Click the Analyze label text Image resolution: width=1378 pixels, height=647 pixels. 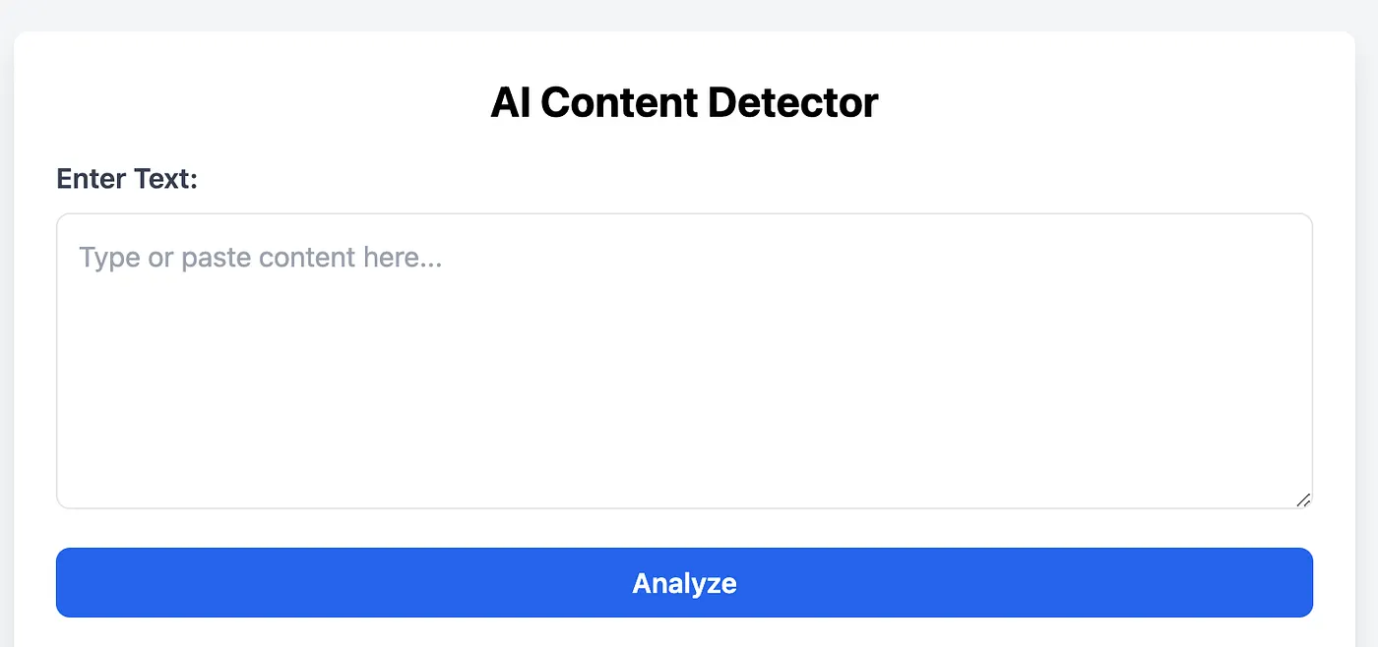[x=685, y=582]
